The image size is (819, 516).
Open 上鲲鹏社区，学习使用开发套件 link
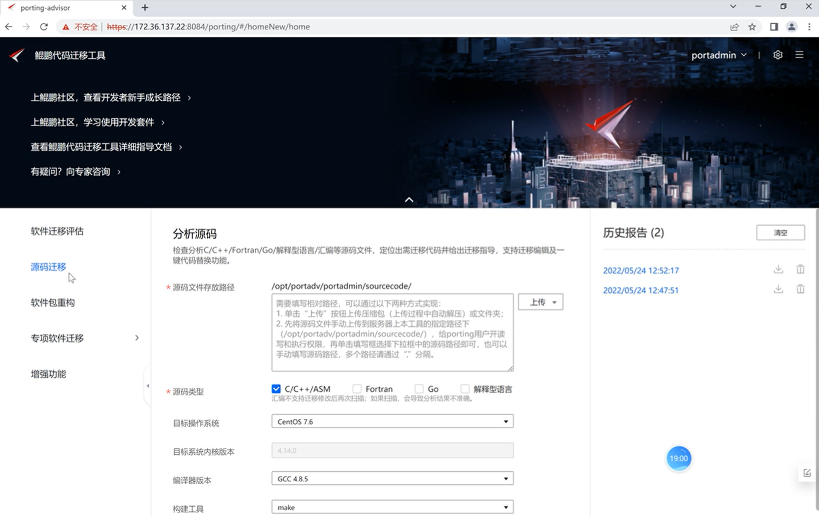92,122
